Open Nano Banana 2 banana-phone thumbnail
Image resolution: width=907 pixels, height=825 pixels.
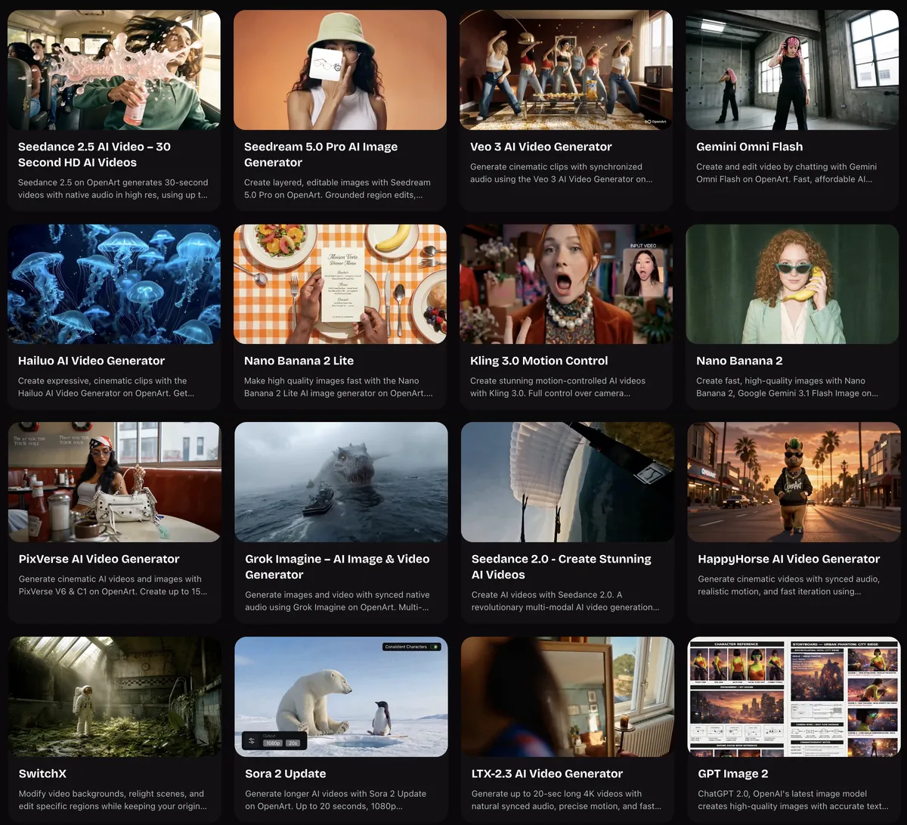pyautogui.click(x=792, y=284)
